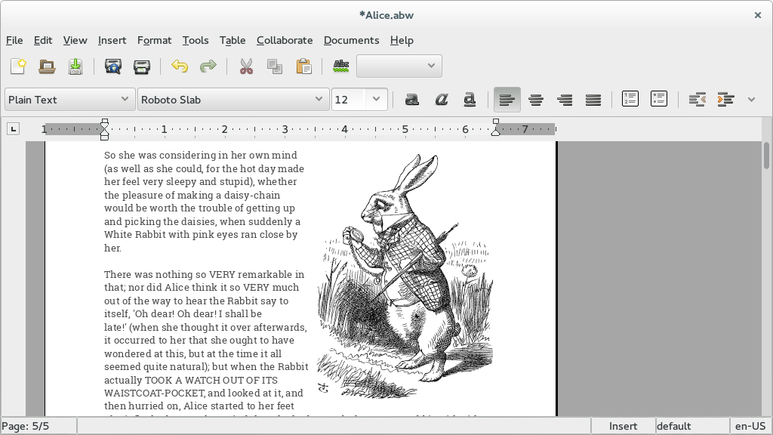Open print preview icon
The height and width of the screenshot is (435, 773).
pyautogui.click(x=113, y=66)
